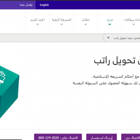This screenshot has height=140, width=140.
Task: Click the Sharia compliance text line
Action: click(x=116, y=77)
